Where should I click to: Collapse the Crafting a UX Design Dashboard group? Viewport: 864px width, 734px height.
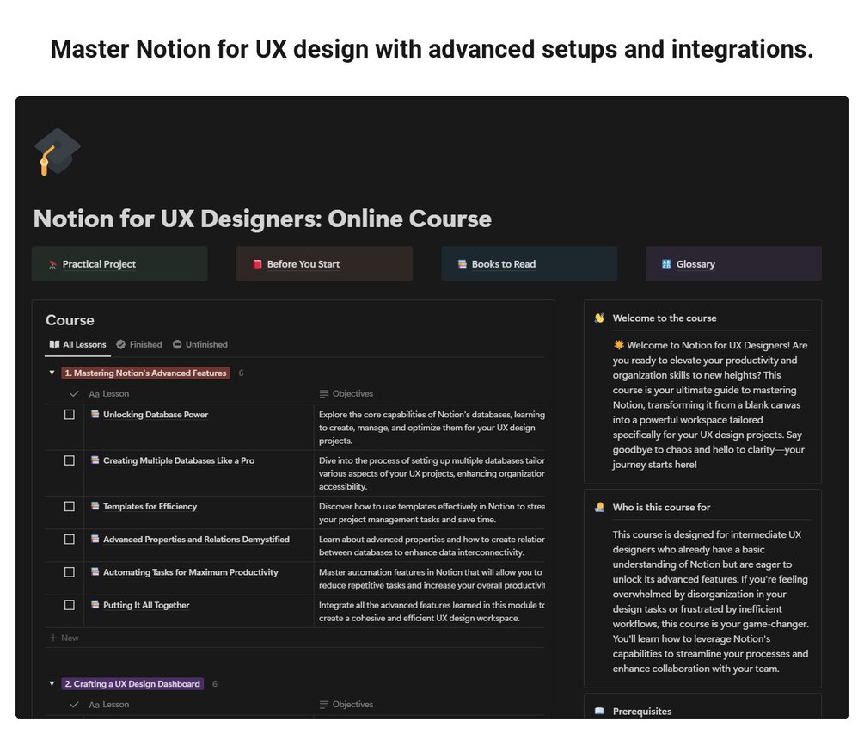(52, 684)
